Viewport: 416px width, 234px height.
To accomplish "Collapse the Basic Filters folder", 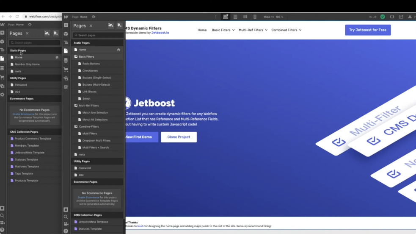I will click(x=76, y=56).
